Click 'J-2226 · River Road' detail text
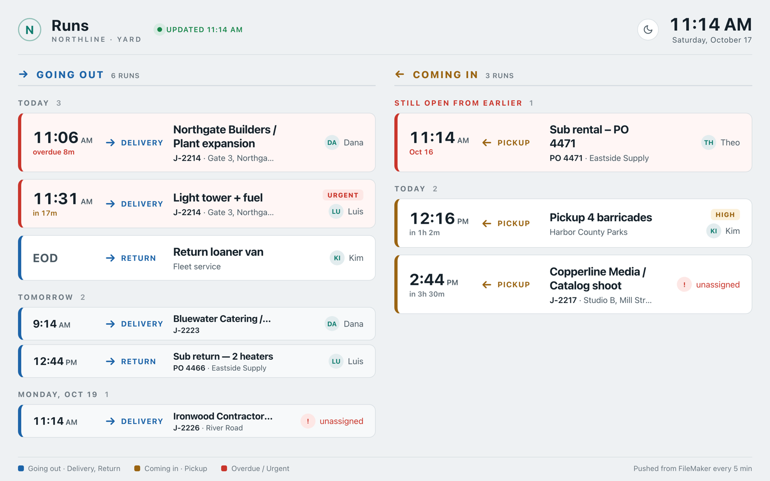Viewport: 770px width, 481px height. point(208,428)
